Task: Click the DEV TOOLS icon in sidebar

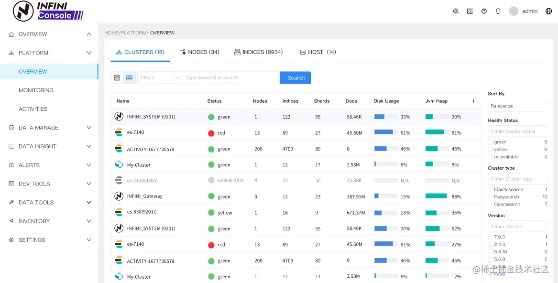Action: pyautogui.click(x=11, y=184)
